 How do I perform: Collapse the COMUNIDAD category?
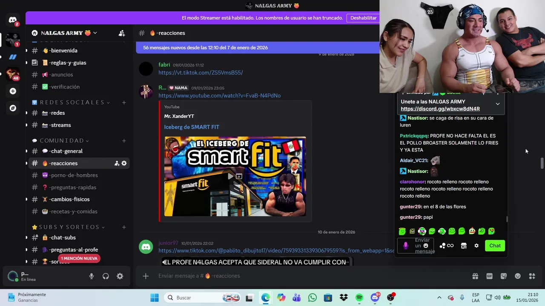(60, 141)
